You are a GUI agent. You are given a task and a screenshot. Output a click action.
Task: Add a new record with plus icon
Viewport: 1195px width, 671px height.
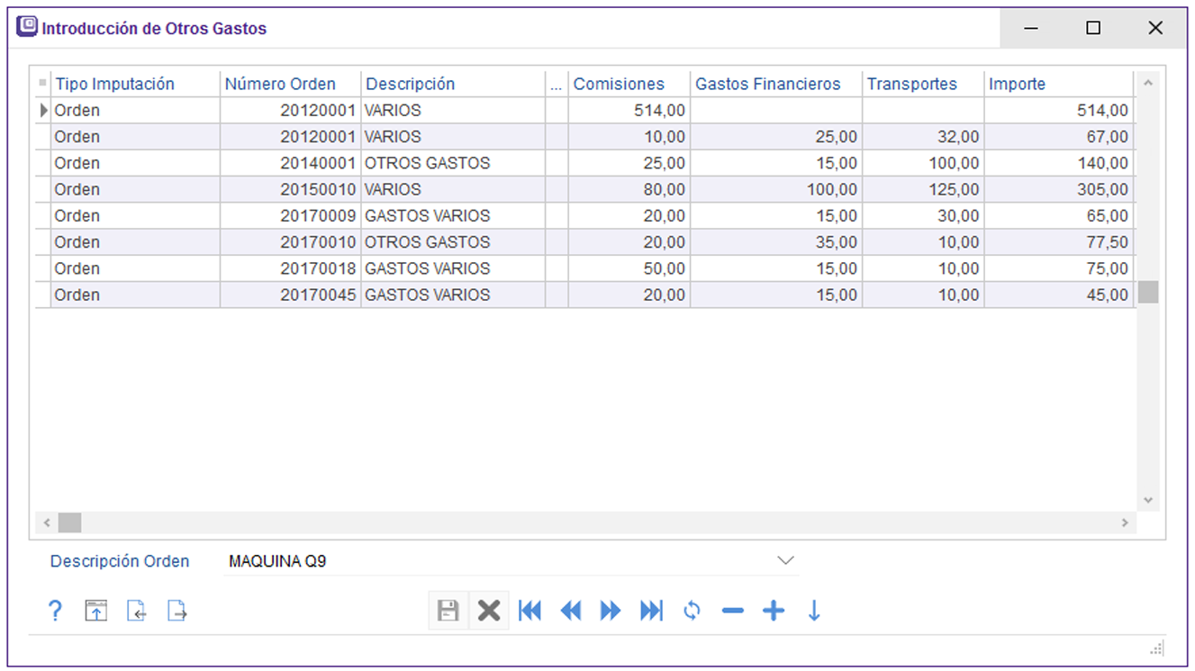[x=774, y=611]
